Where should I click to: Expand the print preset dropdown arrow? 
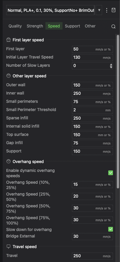tap(99, 10)
